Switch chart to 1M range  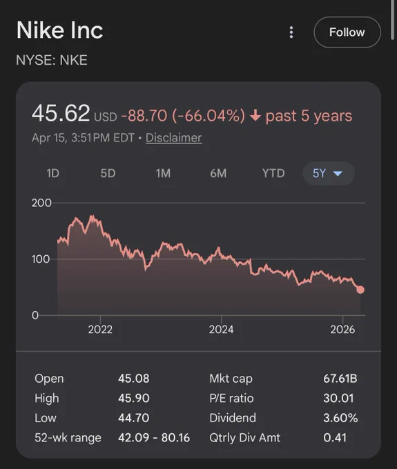click(x=163, y=173)
